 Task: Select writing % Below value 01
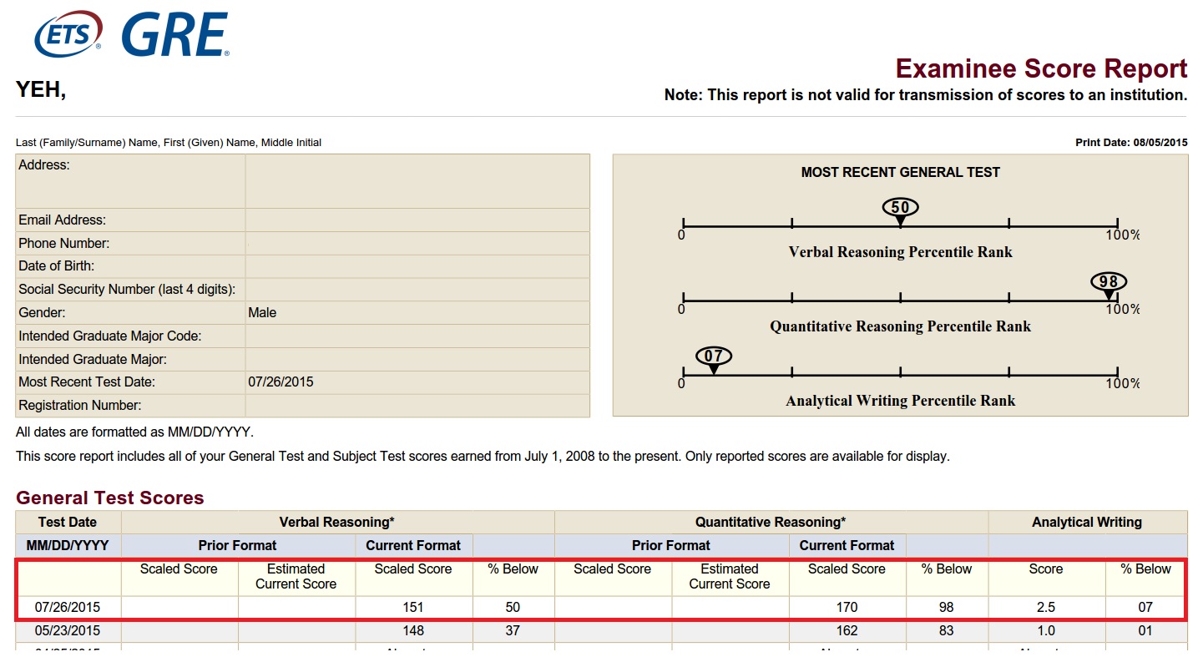coord(1145,631)
